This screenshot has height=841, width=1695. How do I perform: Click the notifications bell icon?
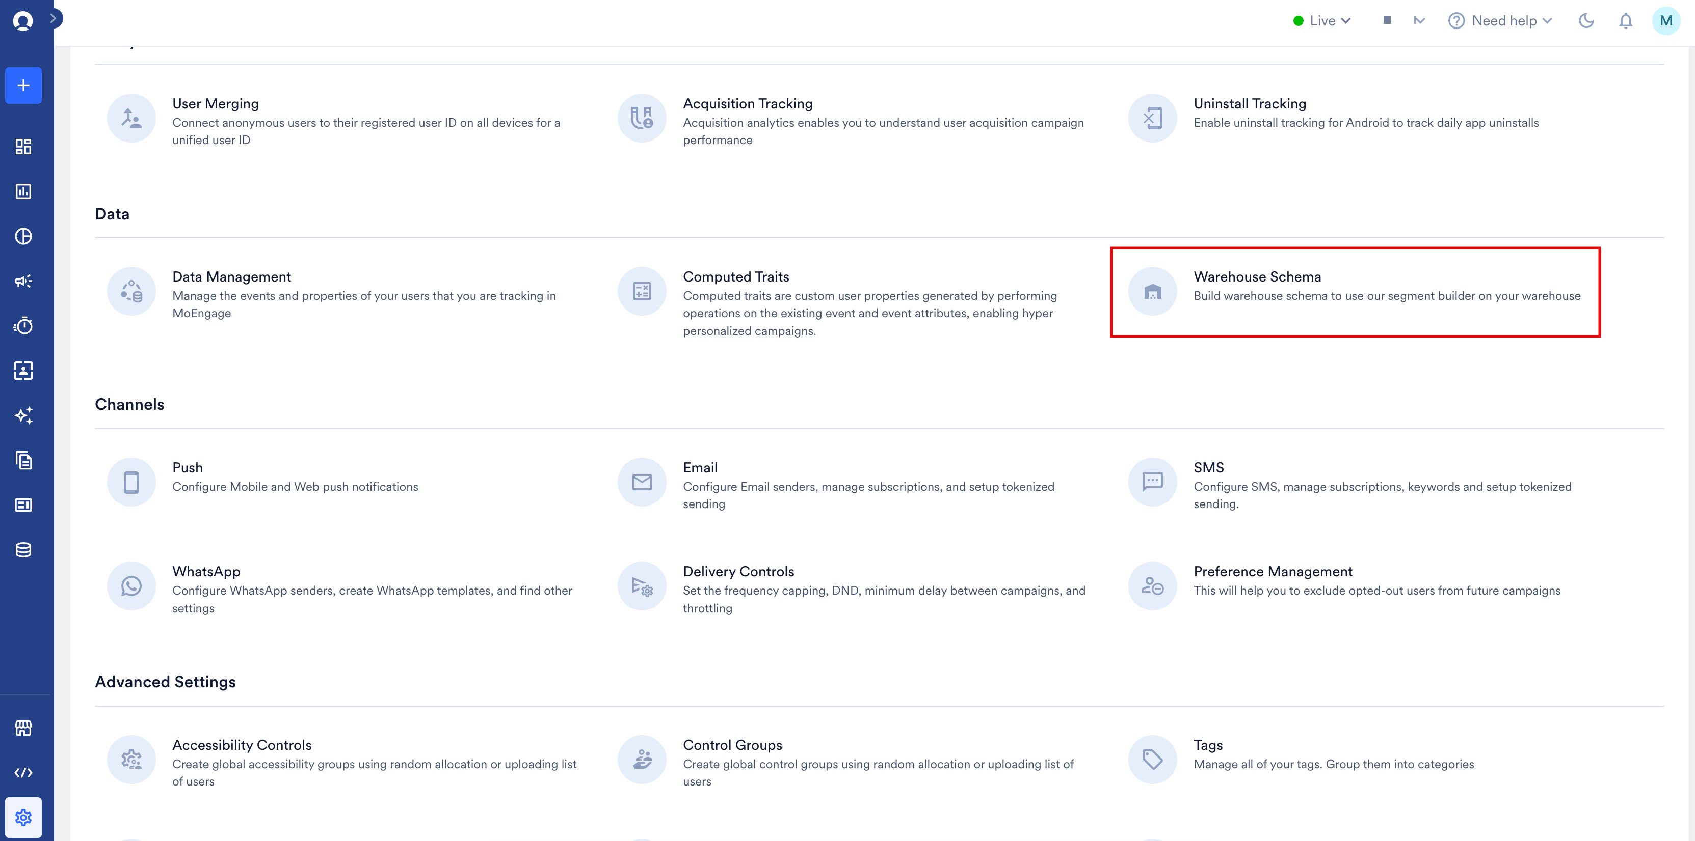click(x=1625, y=21)
